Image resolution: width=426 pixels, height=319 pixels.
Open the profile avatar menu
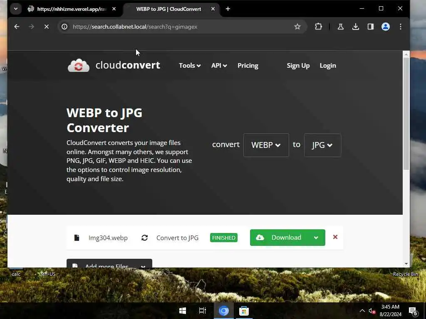[x=386, y=27]
